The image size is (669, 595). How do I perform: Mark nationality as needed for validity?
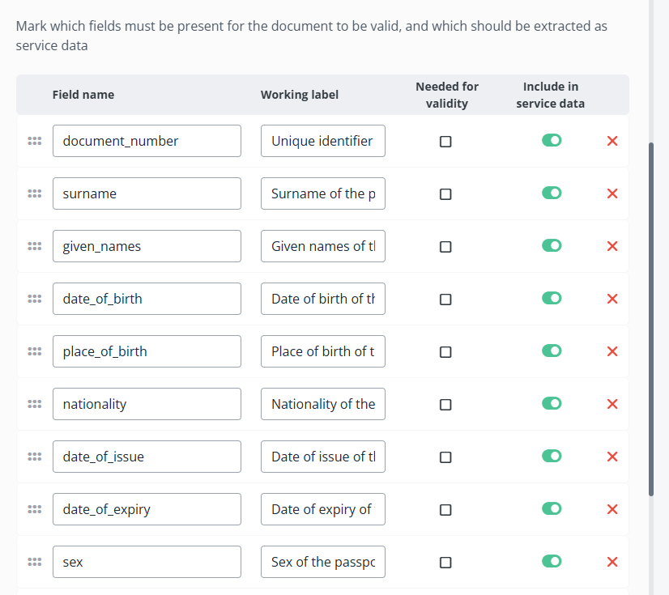(445, 405)
